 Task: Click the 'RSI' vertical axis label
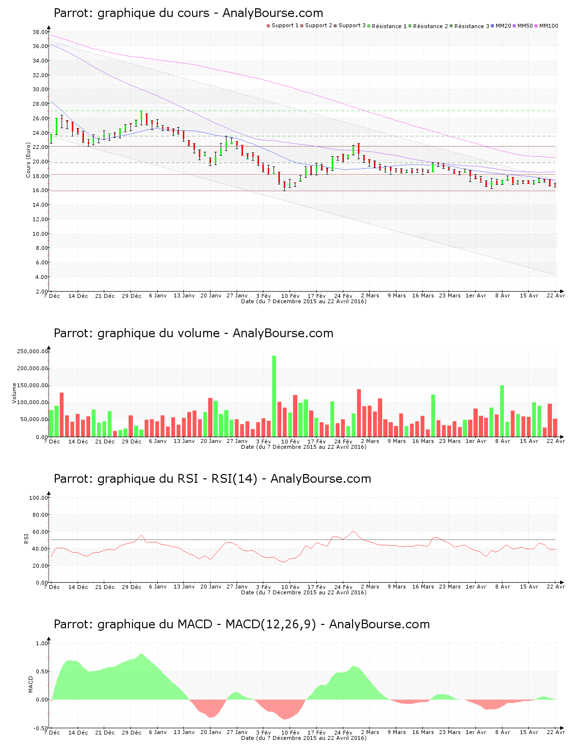coord(27,538)
